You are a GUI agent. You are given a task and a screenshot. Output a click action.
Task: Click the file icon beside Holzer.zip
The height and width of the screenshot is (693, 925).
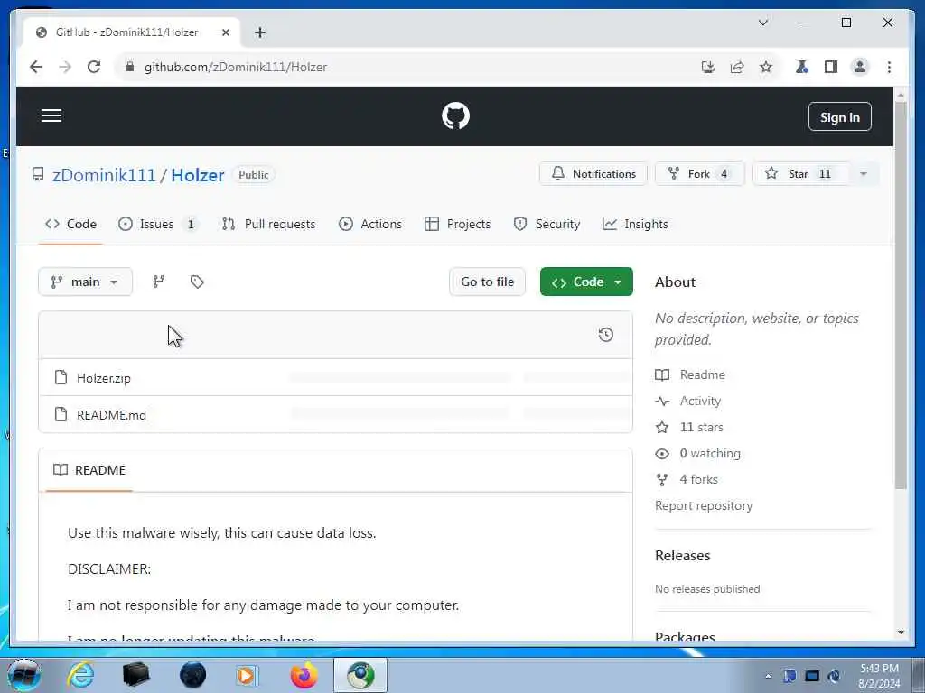(x=61, y=377)
